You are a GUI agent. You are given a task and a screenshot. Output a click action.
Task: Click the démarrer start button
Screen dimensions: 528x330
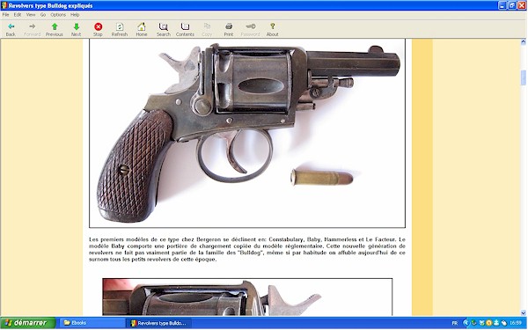tap(28, 323)
